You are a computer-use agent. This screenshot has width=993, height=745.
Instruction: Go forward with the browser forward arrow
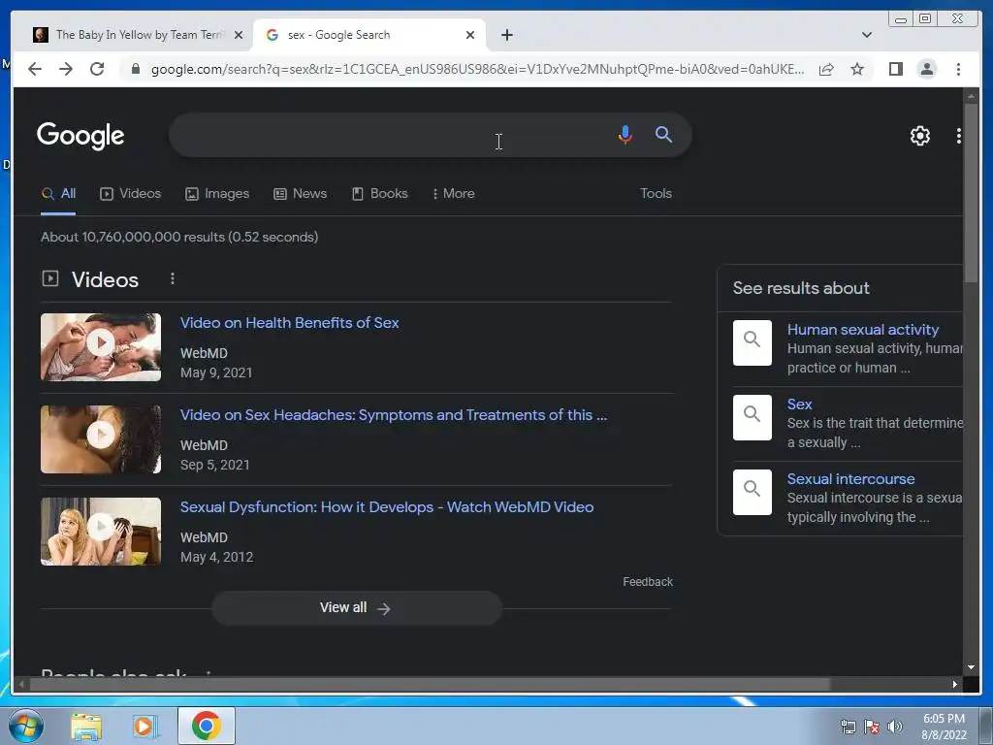(66, 69)
